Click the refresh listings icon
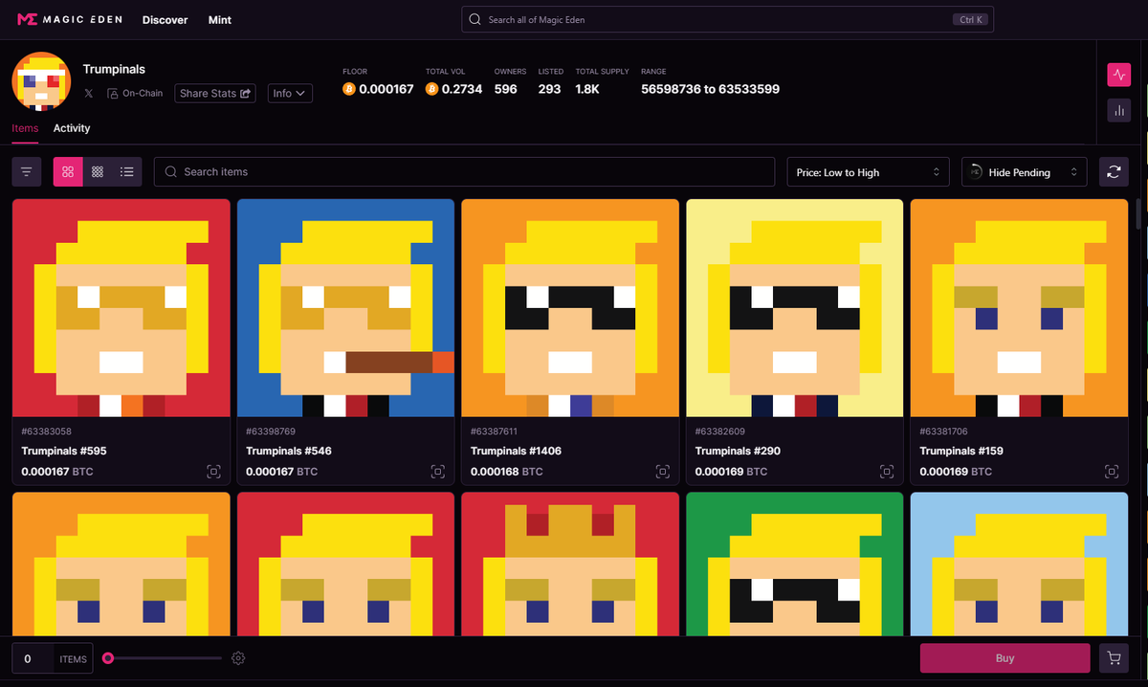 [1114, 172]
